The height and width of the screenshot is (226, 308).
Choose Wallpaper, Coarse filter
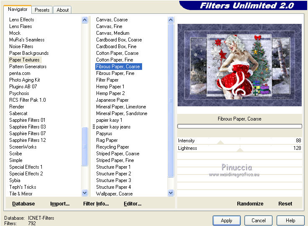coord(115,194)
